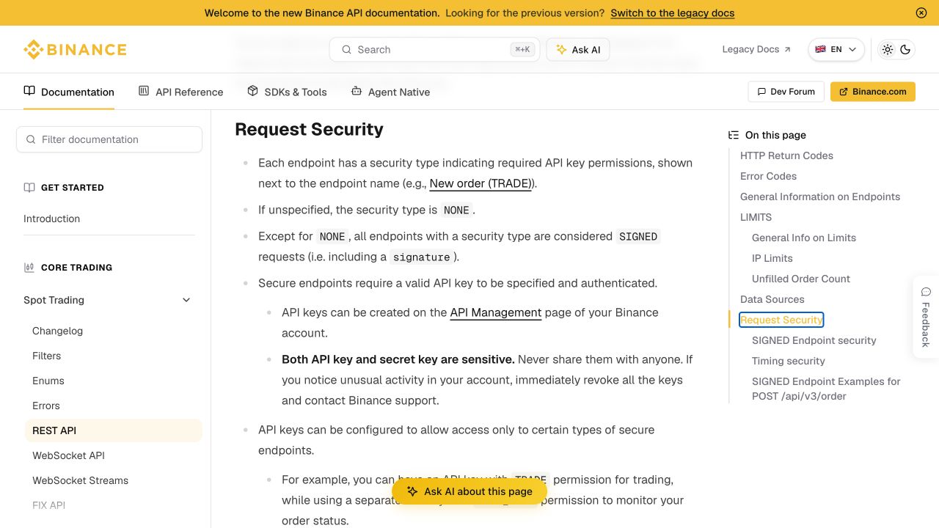Click the UK flag icon
The image size is (939, 528).
coord(820,50)
